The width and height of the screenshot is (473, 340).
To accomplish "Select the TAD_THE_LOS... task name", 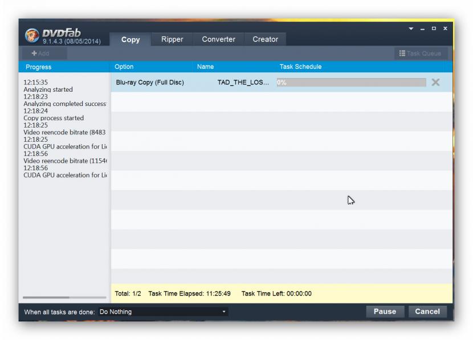I will 243,82.
